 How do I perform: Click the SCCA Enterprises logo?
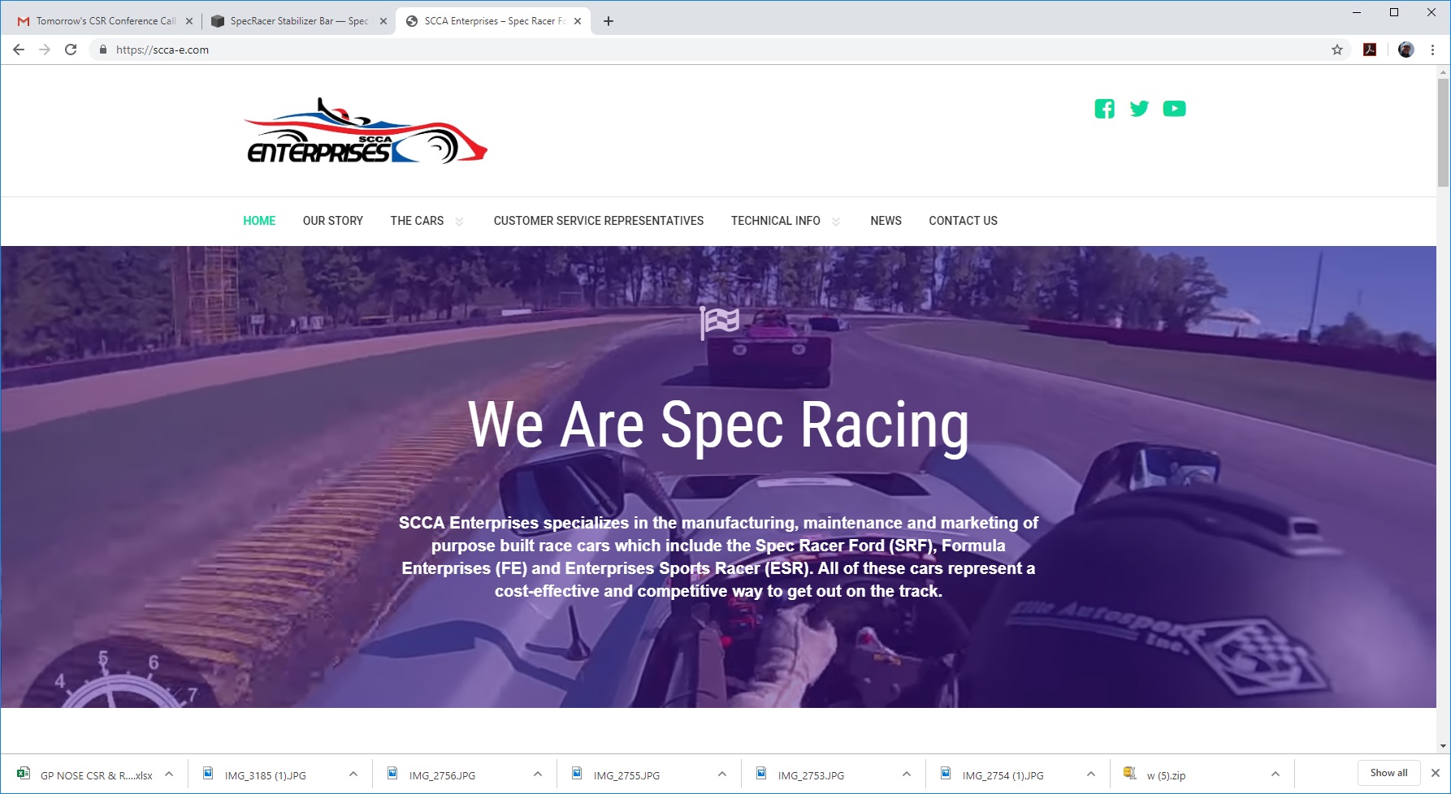pyautogui.click(x=366, y=132)
